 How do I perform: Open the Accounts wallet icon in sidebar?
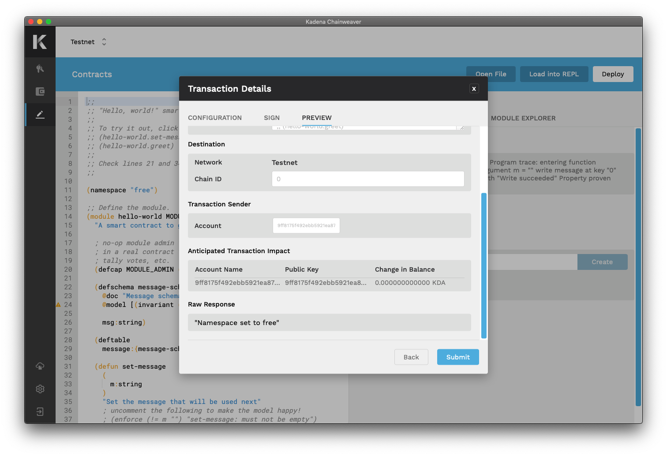point(40,92)
